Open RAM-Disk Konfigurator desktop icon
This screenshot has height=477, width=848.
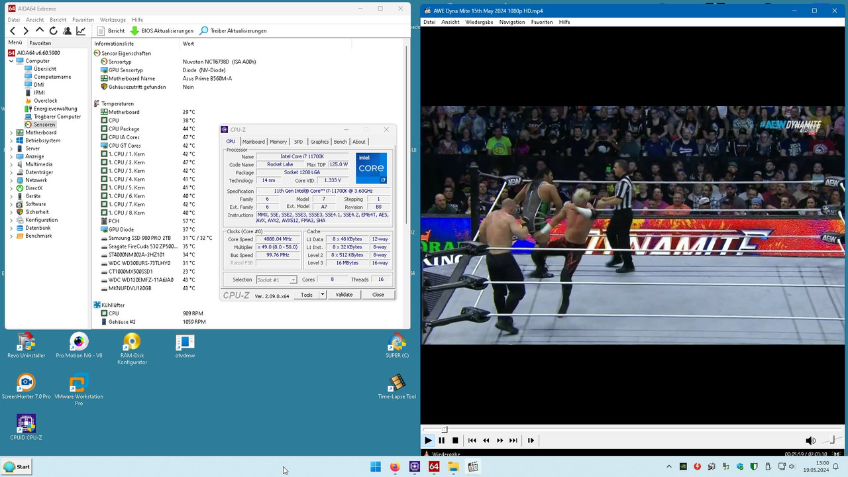(x=132, y=348)
